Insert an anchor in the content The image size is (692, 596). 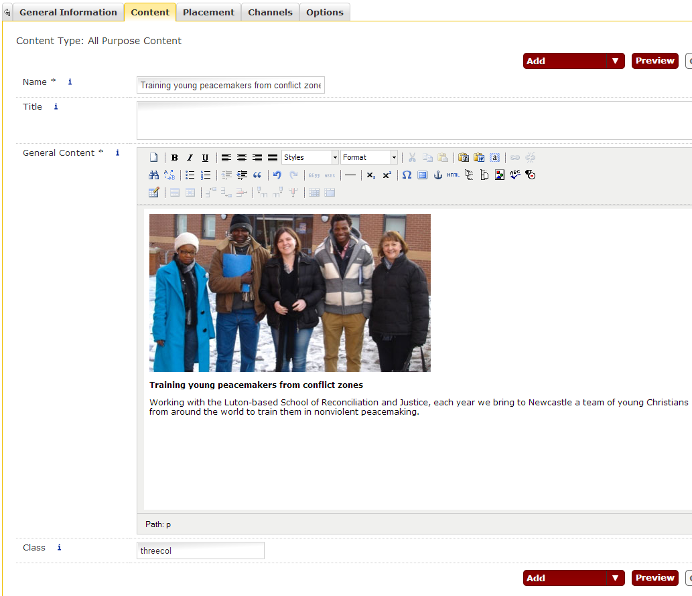click(x=438, y=175)
